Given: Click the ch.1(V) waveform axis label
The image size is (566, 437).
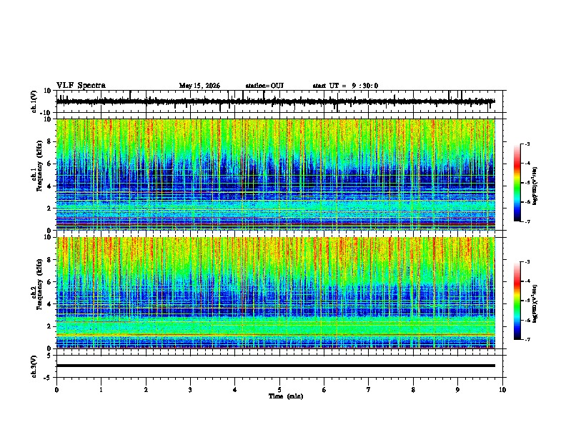Looking at the screenshot, I should coord(34,101).
